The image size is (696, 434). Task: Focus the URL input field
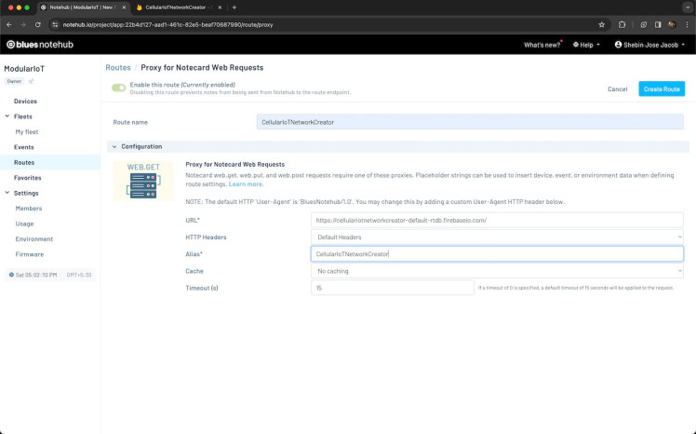coord(497,220)
